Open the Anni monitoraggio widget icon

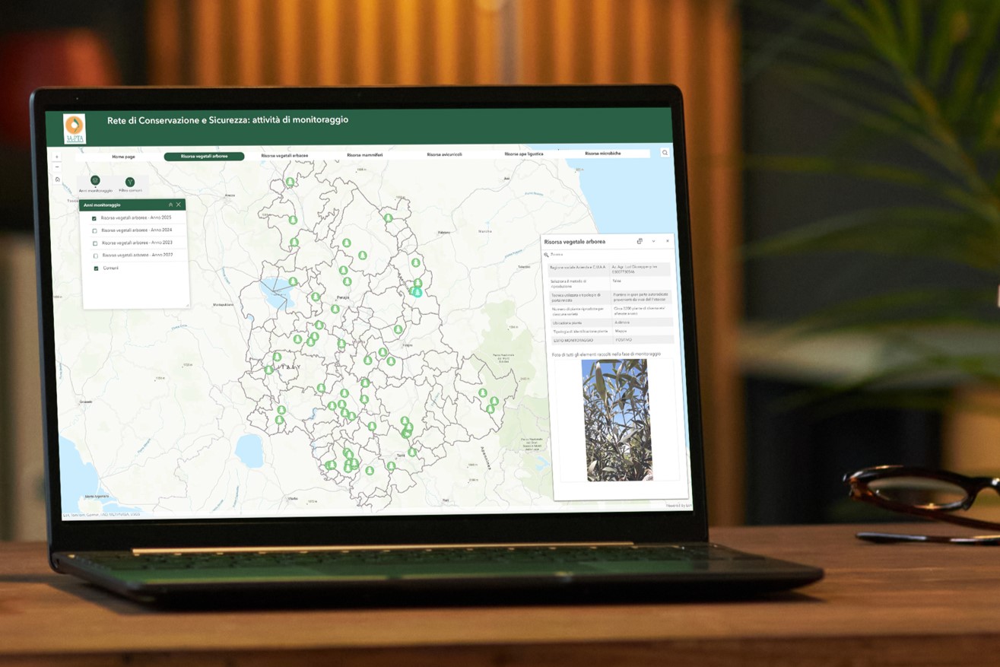pos(95,181)
